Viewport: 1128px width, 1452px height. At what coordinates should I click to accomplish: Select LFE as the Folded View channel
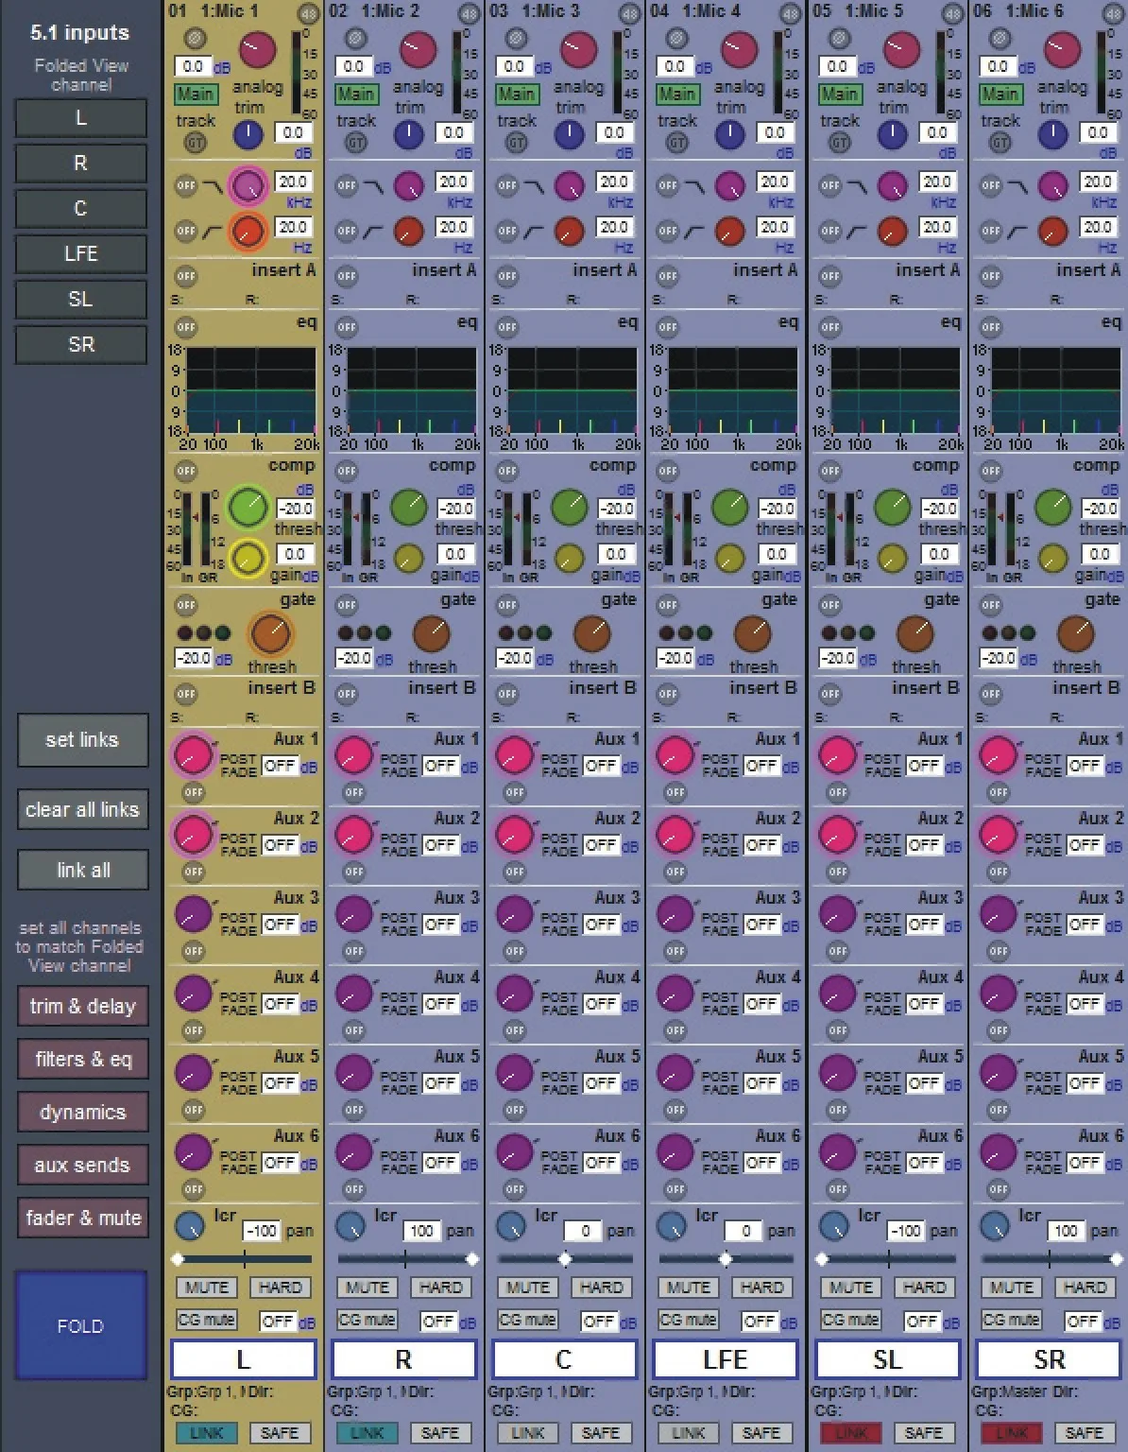[x=81, y=254]
